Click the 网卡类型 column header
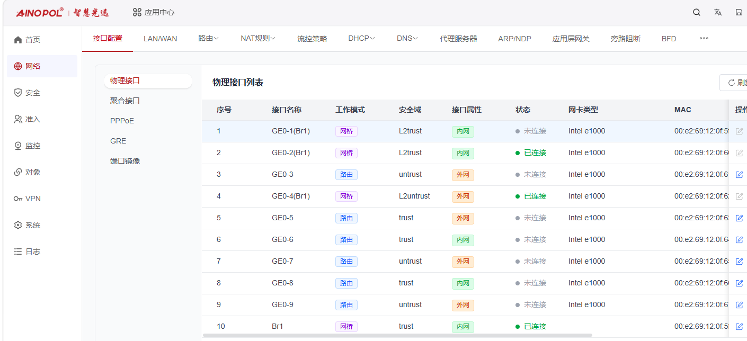The image size is (747, 341). click(x=583, y=110)
